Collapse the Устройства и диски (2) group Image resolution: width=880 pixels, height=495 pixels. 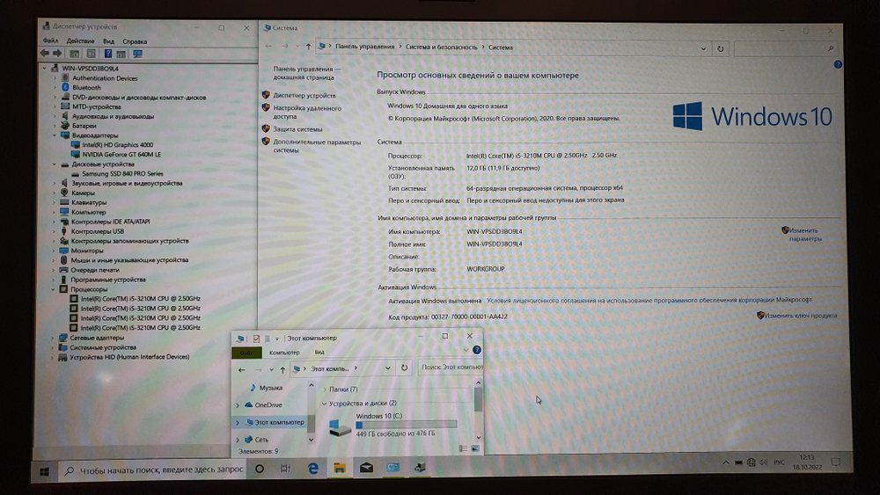325,403
